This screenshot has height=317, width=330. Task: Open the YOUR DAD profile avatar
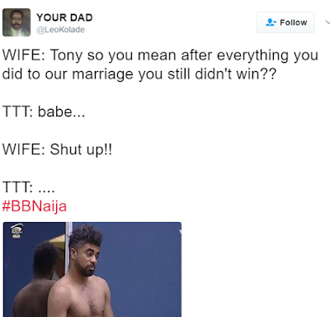[16, 22]
